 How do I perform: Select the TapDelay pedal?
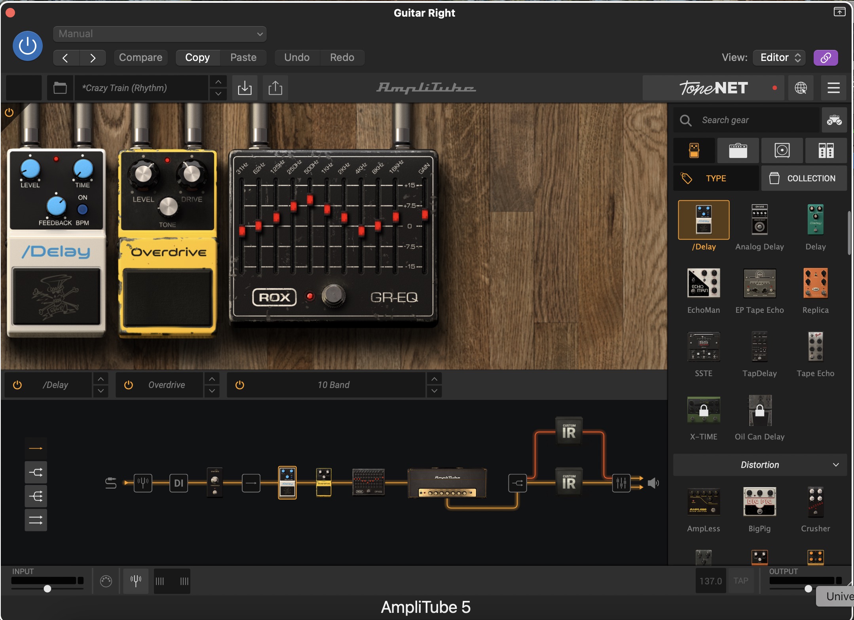coord(759,347)
